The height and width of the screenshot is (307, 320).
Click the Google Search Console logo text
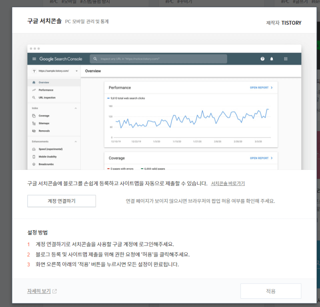click(61, 59)
